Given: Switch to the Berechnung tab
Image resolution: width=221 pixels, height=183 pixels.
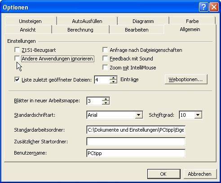Looking at the screenshot, I should click(80, 30).
